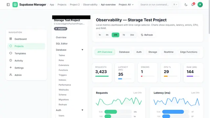Select the 1h time range
This screenshot has height=118, width=210.
(100, 35)
